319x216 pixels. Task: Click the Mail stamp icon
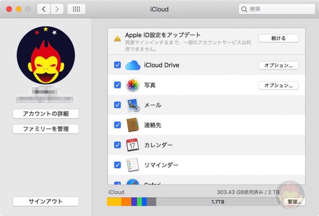point(133,105)
